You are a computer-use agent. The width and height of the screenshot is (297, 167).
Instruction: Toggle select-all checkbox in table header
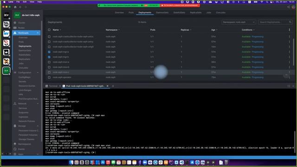click(49, 30)
